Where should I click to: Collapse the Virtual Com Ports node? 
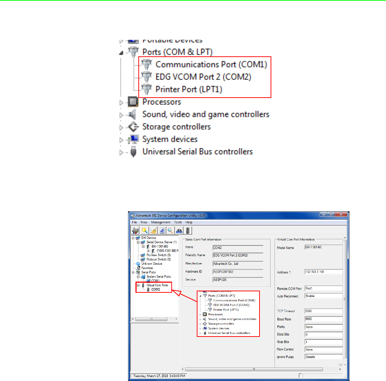point(138,285)
